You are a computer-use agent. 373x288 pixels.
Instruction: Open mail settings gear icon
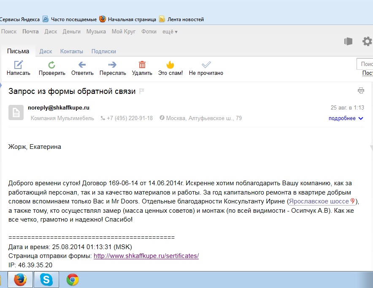[367, 41]
